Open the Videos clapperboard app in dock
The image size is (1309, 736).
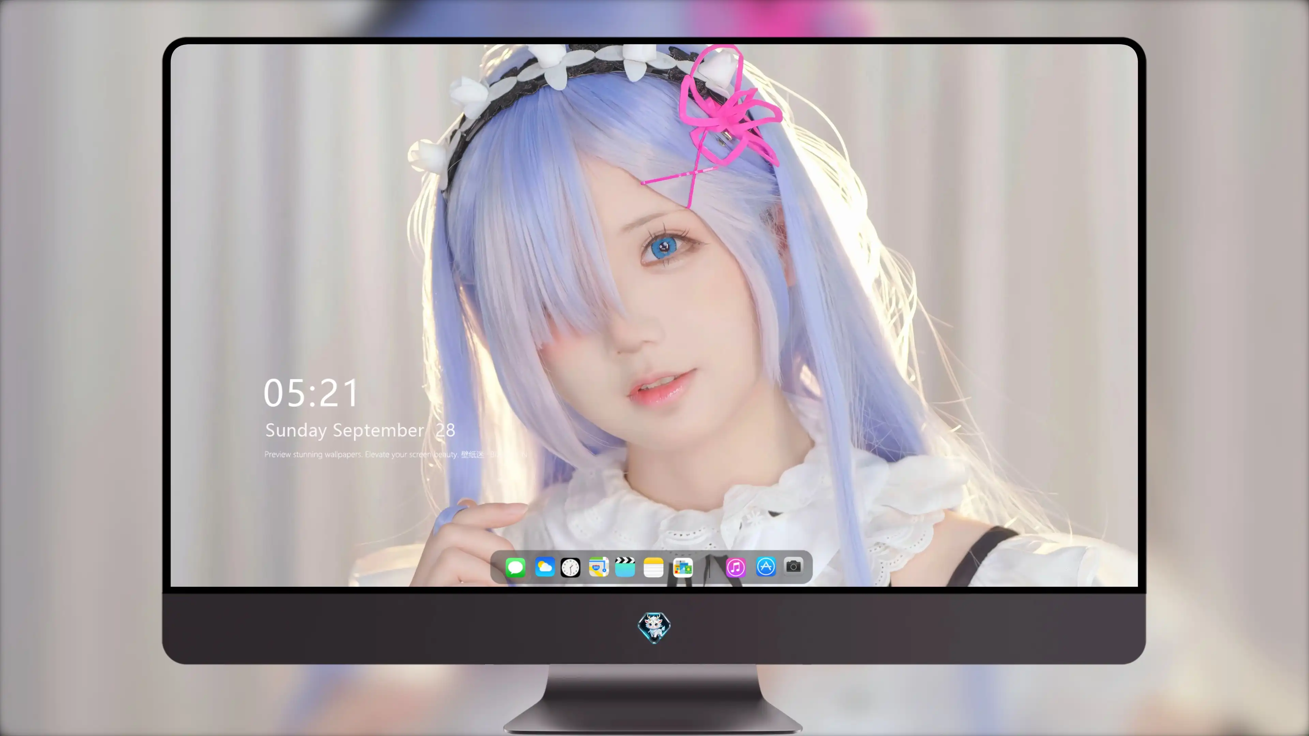pyautogui.click(x=625, y=567)
